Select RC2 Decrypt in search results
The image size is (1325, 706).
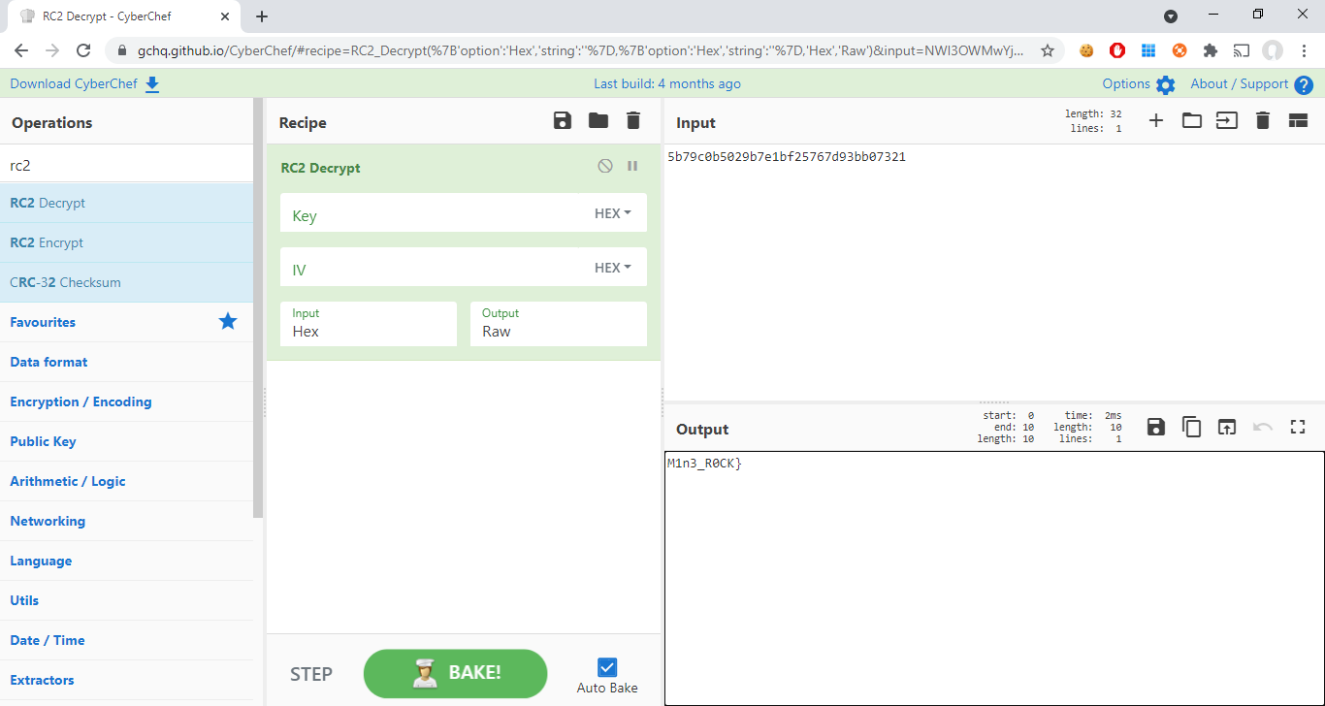click(x=126, y=203)
